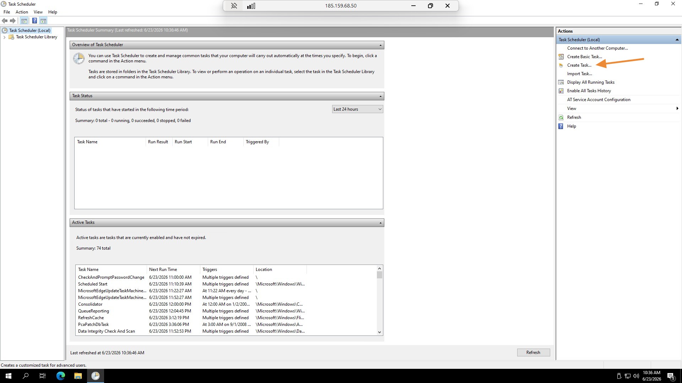The height and width of the screenshot is (383, 682).
Task: Expand the Task Scheduler Library tree node
Action: (x=4, y=37)
